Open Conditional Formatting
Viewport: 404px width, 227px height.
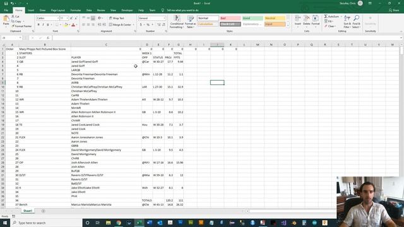(177, 21)
